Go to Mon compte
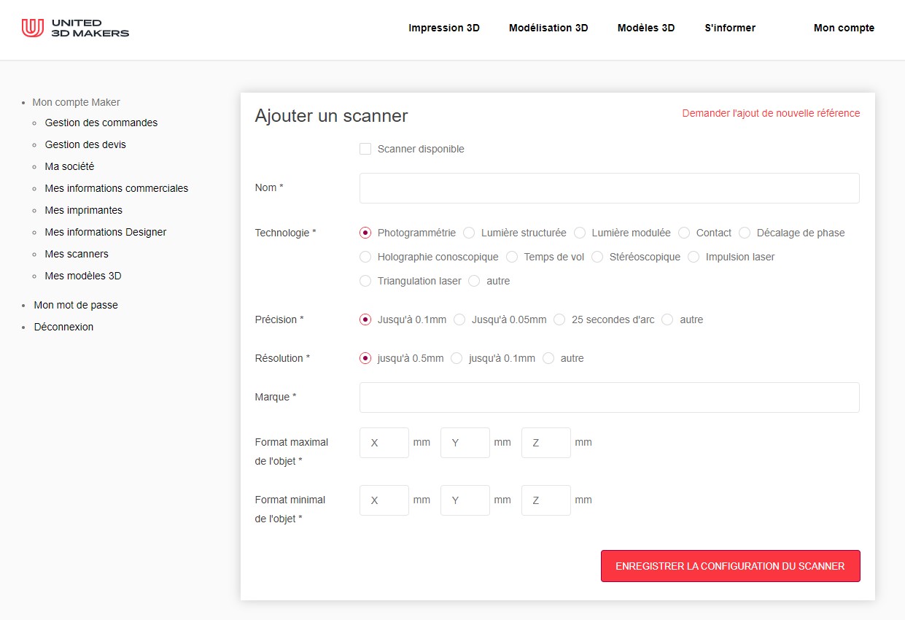Image resolution: width=905 pixels, height=620 pixels. pyautogui.click(x=844, y=28)
